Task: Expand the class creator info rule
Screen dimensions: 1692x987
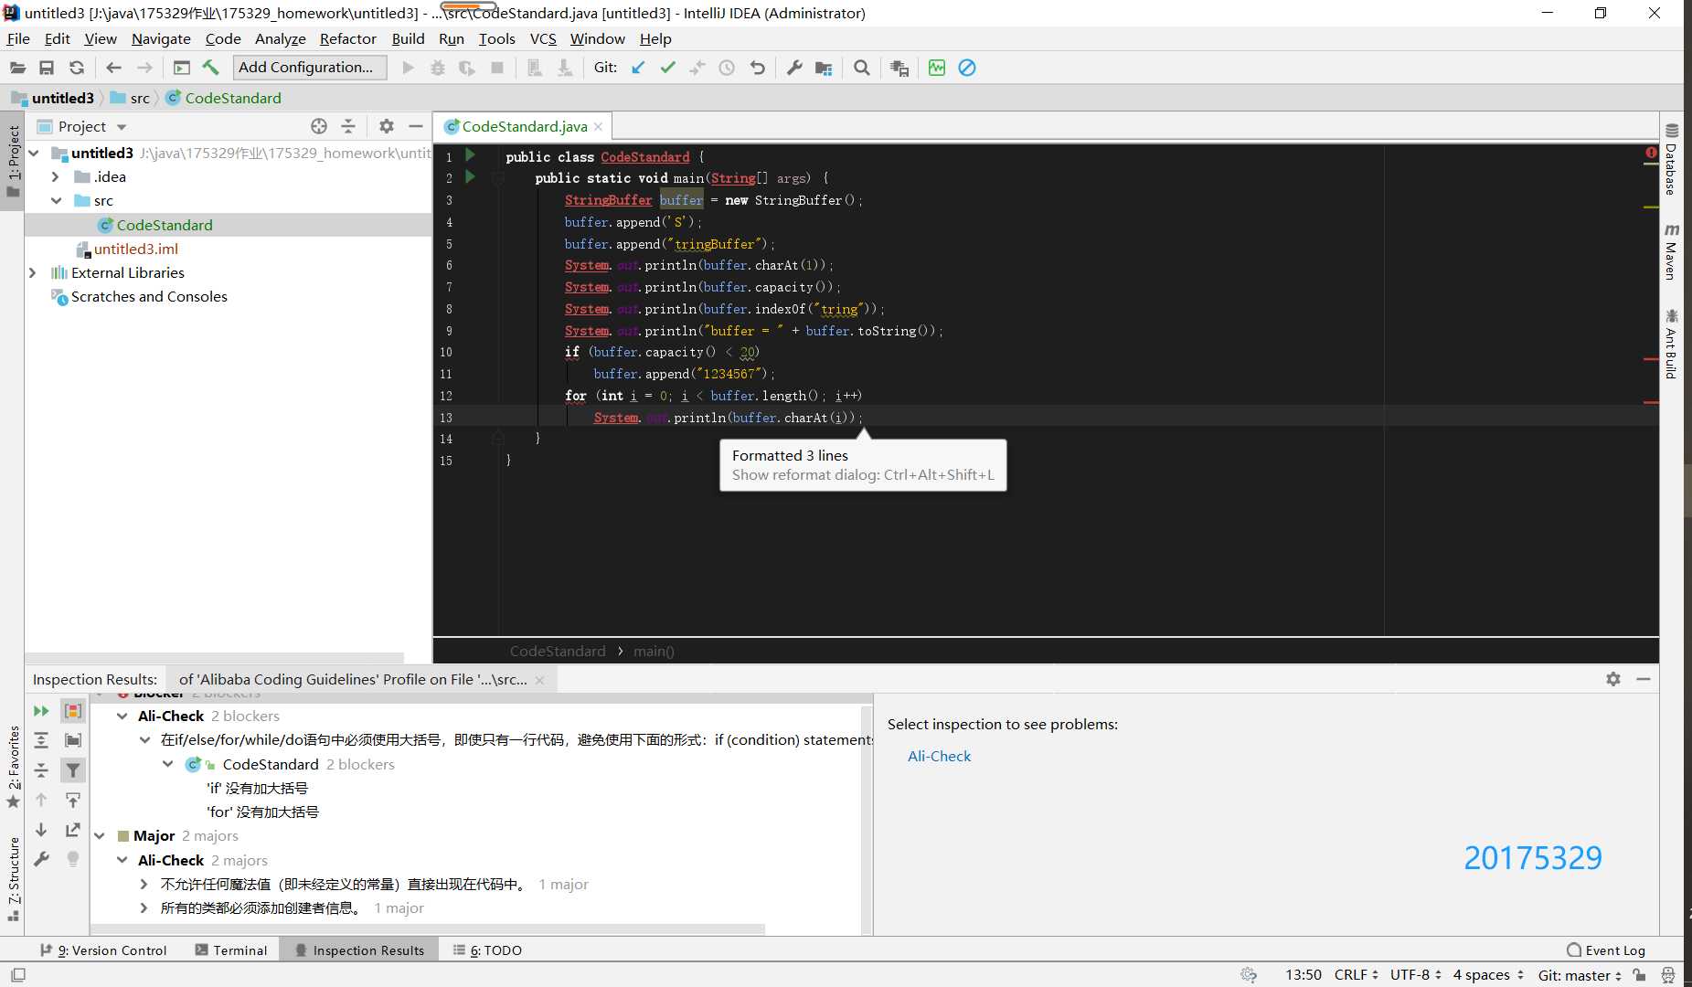Action: pyautogui.click(x=144, y=907)
